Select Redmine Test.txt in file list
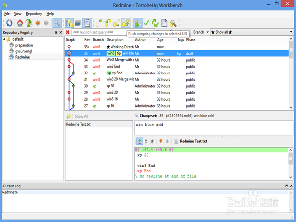This screenshot has width=296, height=222. pos(99,124)
